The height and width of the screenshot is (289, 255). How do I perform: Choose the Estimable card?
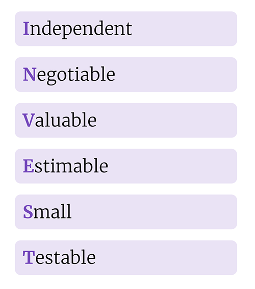(x=126, y=166)
